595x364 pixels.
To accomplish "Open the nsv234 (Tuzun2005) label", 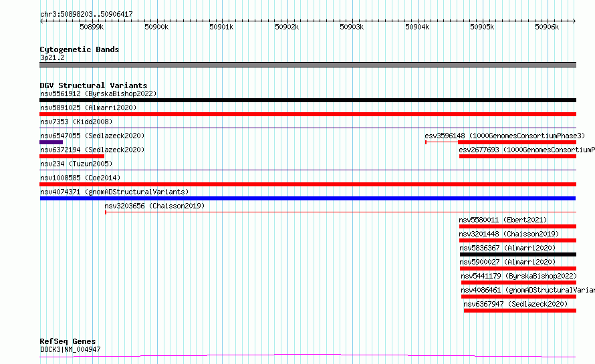I will click(x=76, y=164).
